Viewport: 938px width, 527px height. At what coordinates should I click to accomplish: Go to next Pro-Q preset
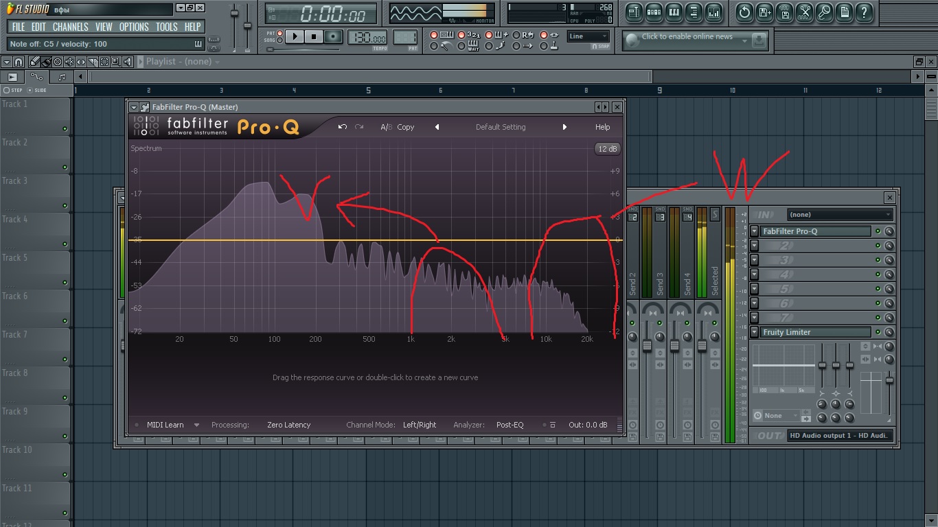[565, 127]
